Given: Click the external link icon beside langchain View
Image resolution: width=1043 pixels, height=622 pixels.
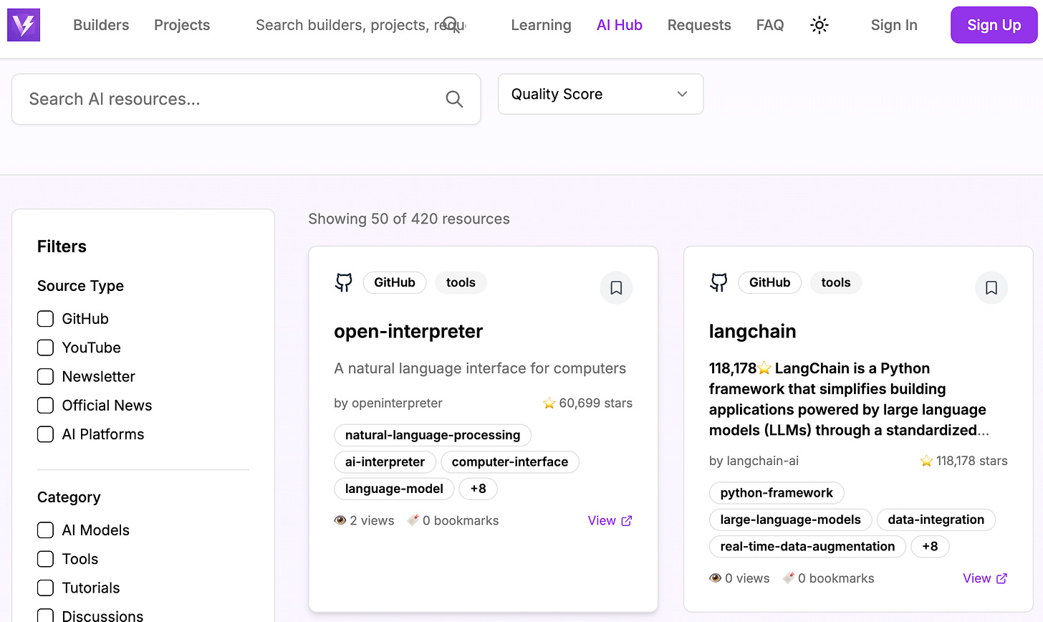Looking at the screenshot, I should pos(1002,578).
